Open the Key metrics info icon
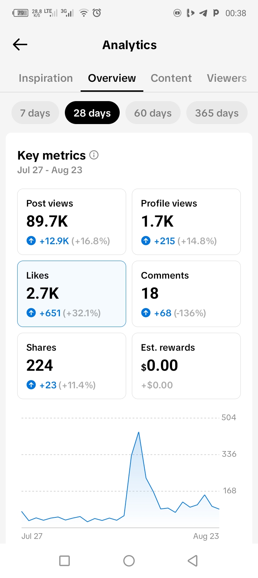The height and width of the screenshot is (578, 258). coord(94,155)
